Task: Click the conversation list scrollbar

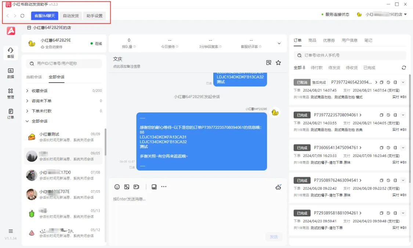Action: coord(105,142)
